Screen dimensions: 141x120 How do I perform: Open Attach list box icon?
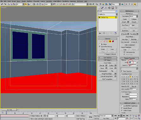click(x=128, y=22)
